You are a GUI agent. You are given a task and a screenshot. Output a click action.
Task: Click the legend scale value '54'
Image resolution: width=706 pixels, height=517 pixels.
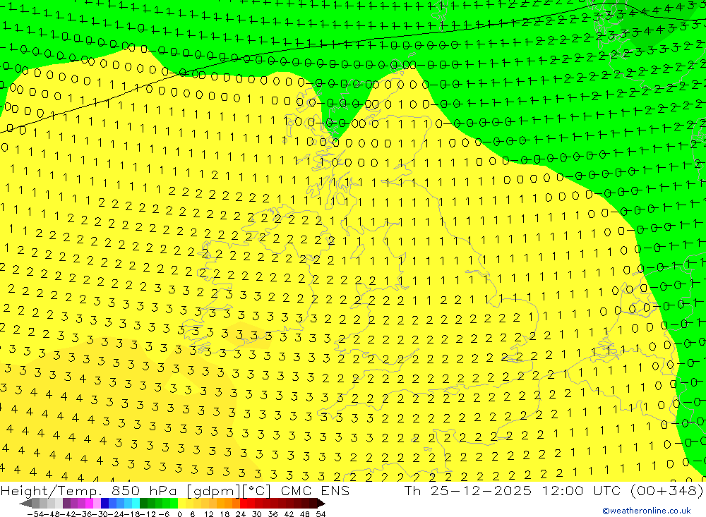[321, 514]
